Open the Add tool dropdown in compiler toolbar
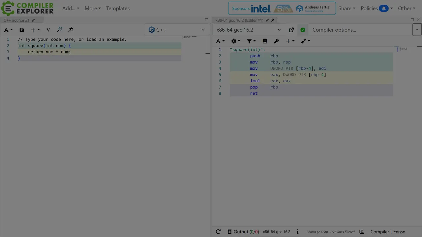This screenshot has width=422, height=237. click(306, 41)
